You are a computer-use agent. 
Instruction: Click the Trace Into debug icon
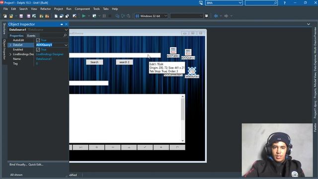117,16
